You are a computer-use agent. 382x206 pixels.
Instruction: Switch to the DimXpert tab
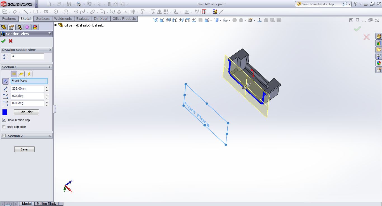101,19
